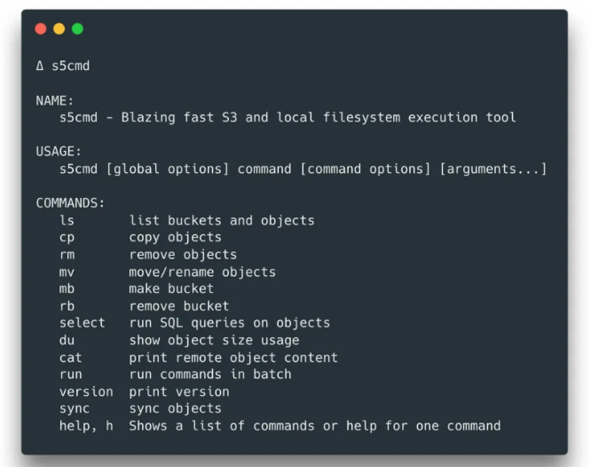Screen dimensions: 591x467
Task: Click the select command name
Action: tap(82, 322)
